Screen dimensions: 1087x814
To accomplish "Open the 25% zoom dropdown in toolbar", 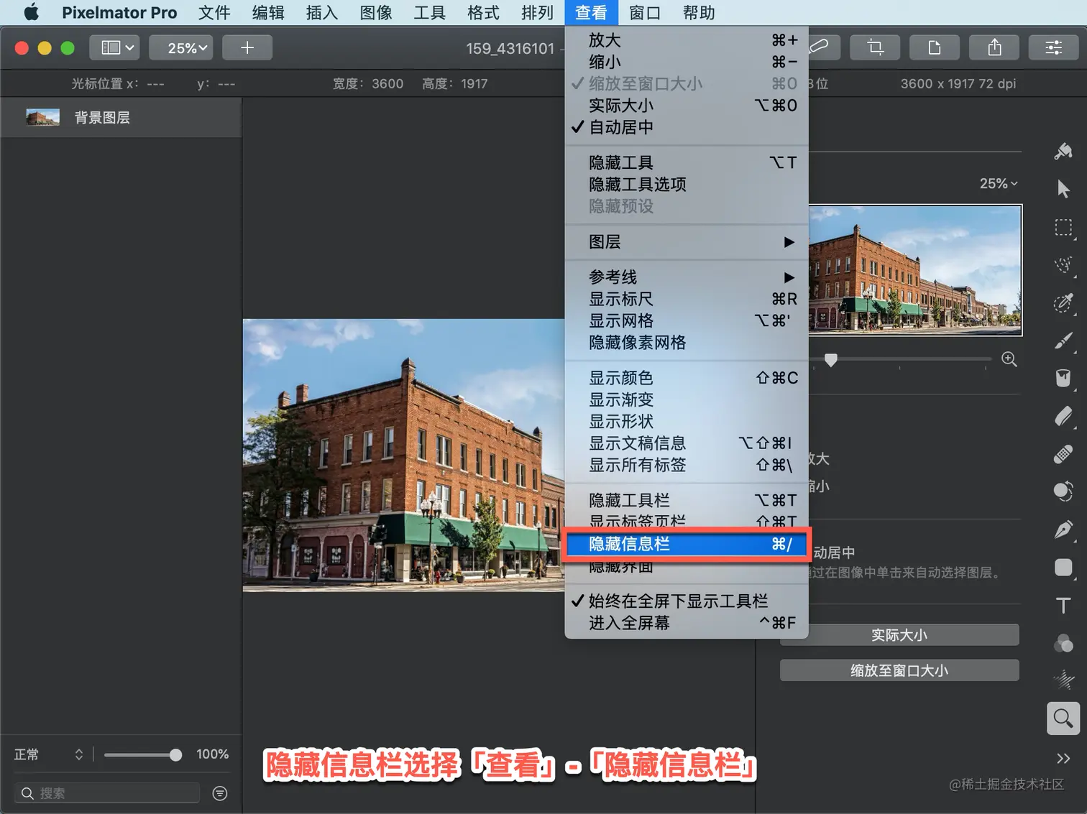I will tap(181, 47).
